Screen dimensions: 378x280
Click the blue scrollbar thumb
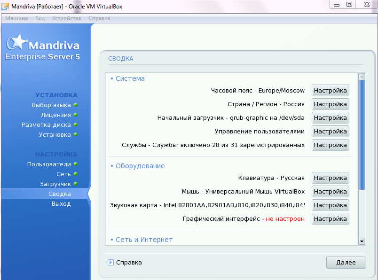pyautogui.click(x=362, y=135)
